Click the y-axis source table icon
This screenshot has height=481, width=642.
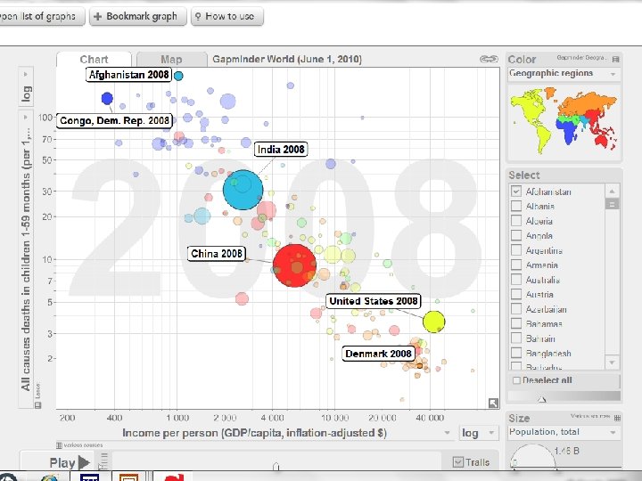pyautogui.click(x=37, y=405)
